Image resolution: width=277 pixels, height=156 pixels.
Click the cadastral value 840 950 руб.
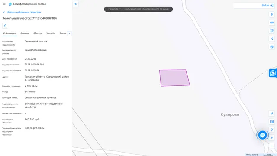(x=32, y=120)
